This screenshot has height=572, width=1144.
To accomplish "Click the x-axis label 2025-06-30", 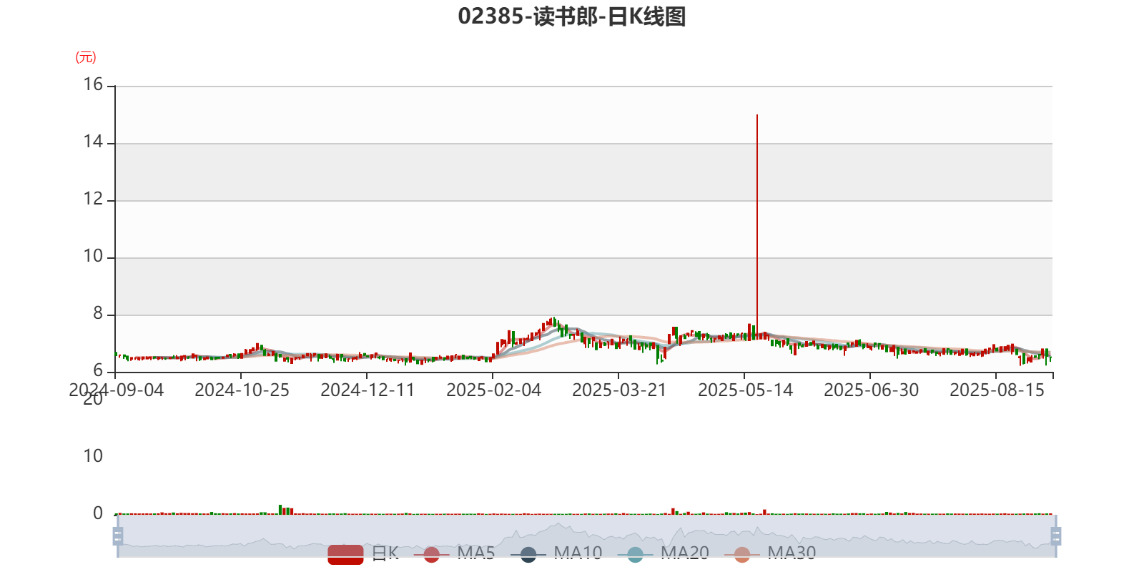I will tap(871, 390).
